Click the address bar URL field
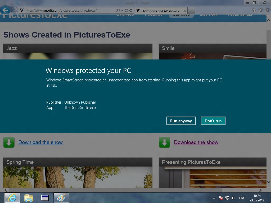 pyautogui.click(x=69, y=11)
